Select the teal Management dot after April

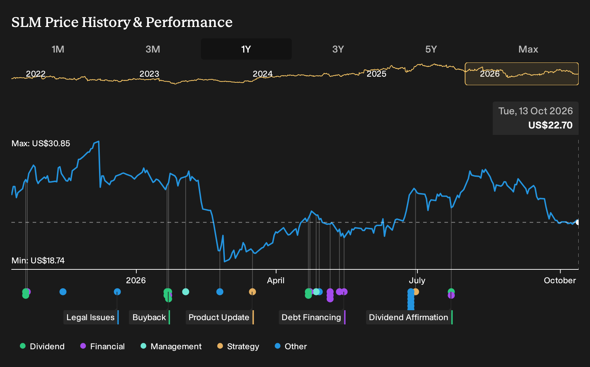click(316, 292)
